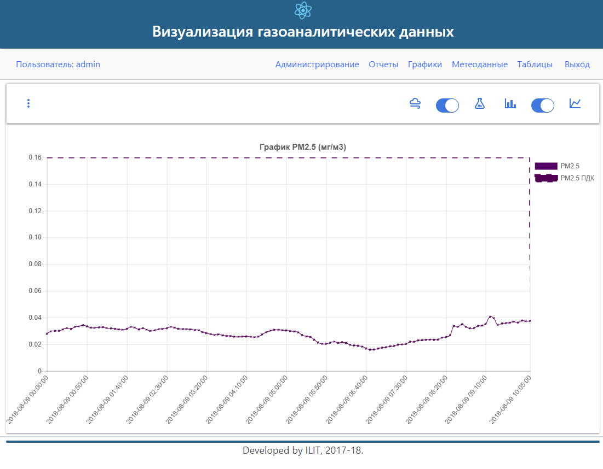Go to the Отчеты section
Viewport: 603px width, 469px height.
point(383,65)
